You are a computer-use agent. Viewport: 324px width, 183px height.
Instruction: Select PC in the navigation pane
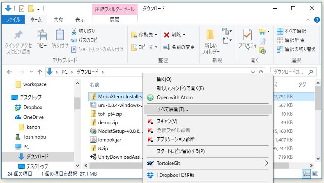pos(22,146)
